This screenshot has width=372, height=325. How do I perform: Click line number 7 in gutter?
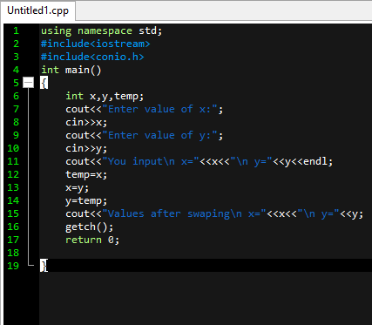point(16,109)
